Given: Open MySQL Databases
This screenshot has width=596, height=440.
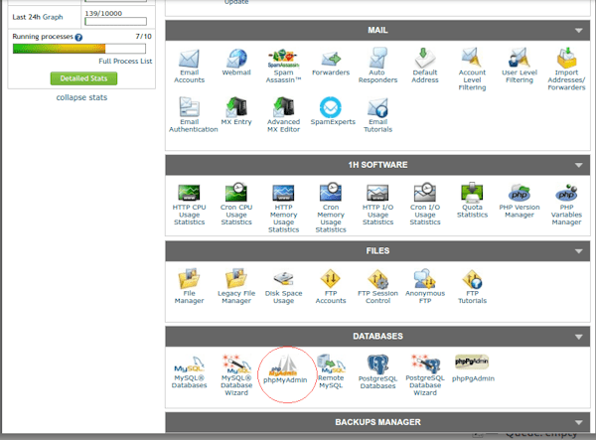Looking at the screenshot, I should click(x=189, y=372).
